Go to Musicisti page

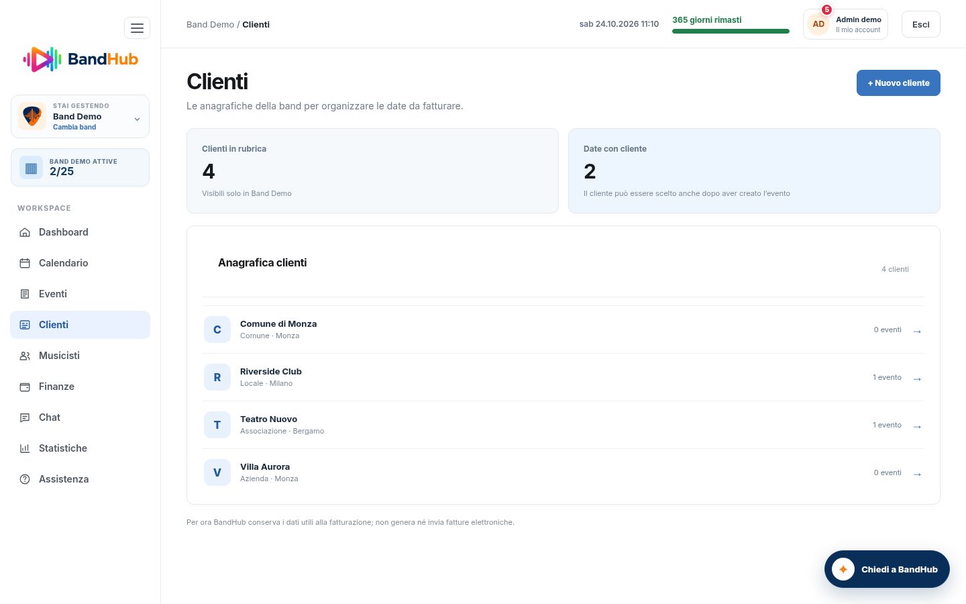point(80,356)
